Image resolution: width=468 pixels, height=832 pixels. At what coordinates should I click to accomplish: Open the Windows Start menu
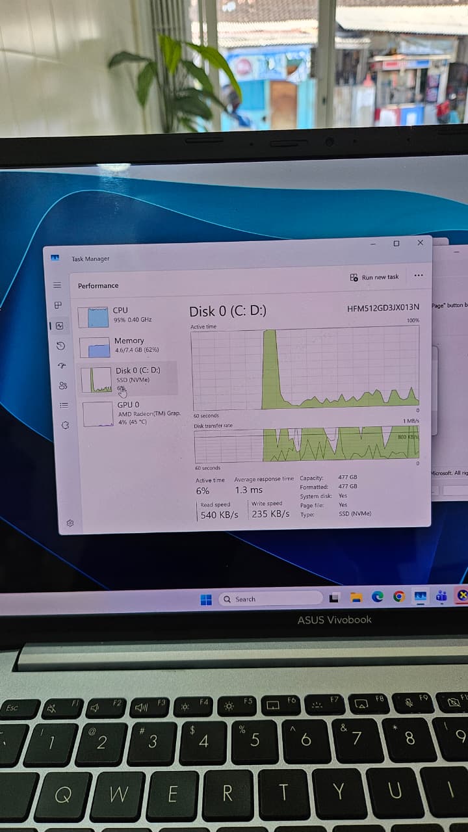[x=206, y=600]
